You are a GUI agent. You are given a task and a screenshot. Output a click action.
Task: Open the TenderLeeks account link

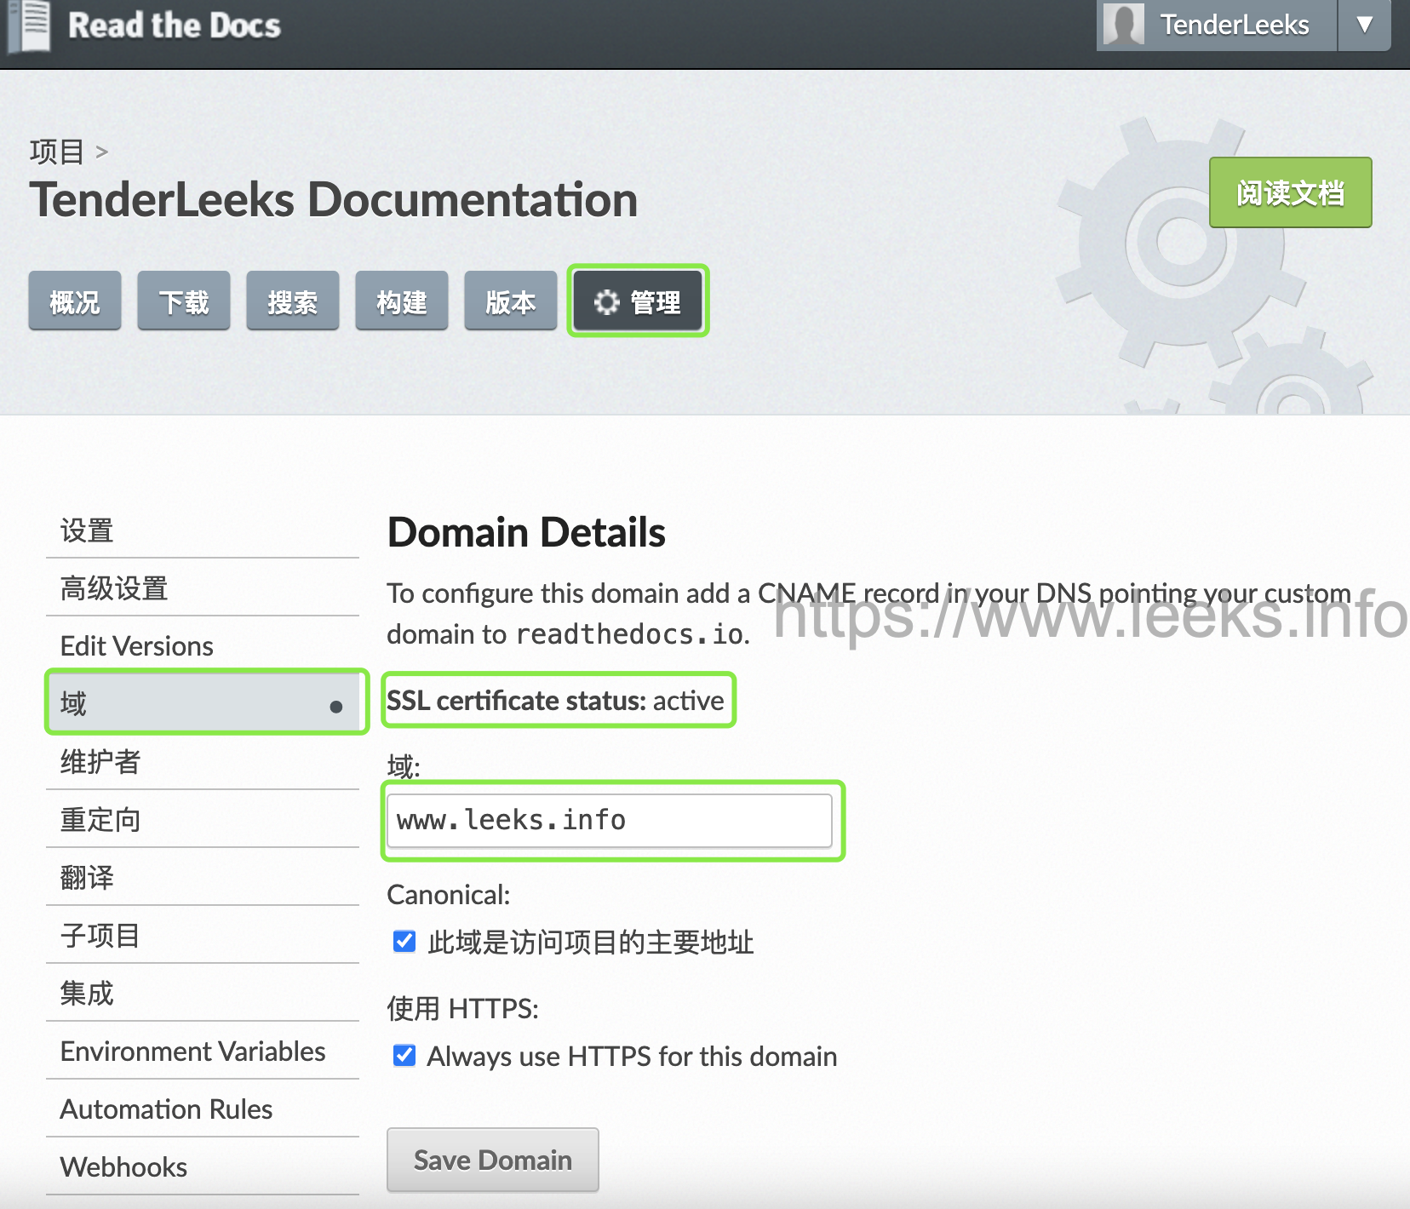coord(1235,25)
